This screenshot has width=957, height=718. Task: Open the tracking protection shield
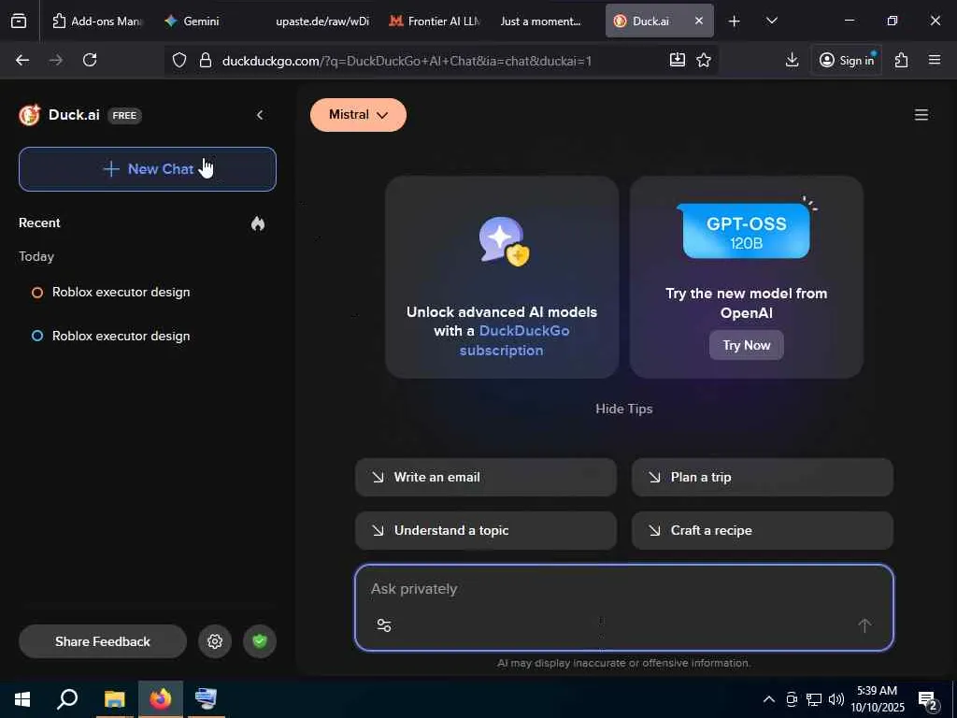[179, 60]
